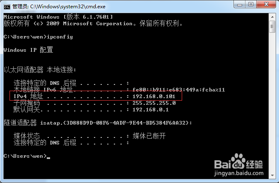Click the empty scrollbar track below the thumb
This screenshot has height=183, width=279.
tap(272, 102)
